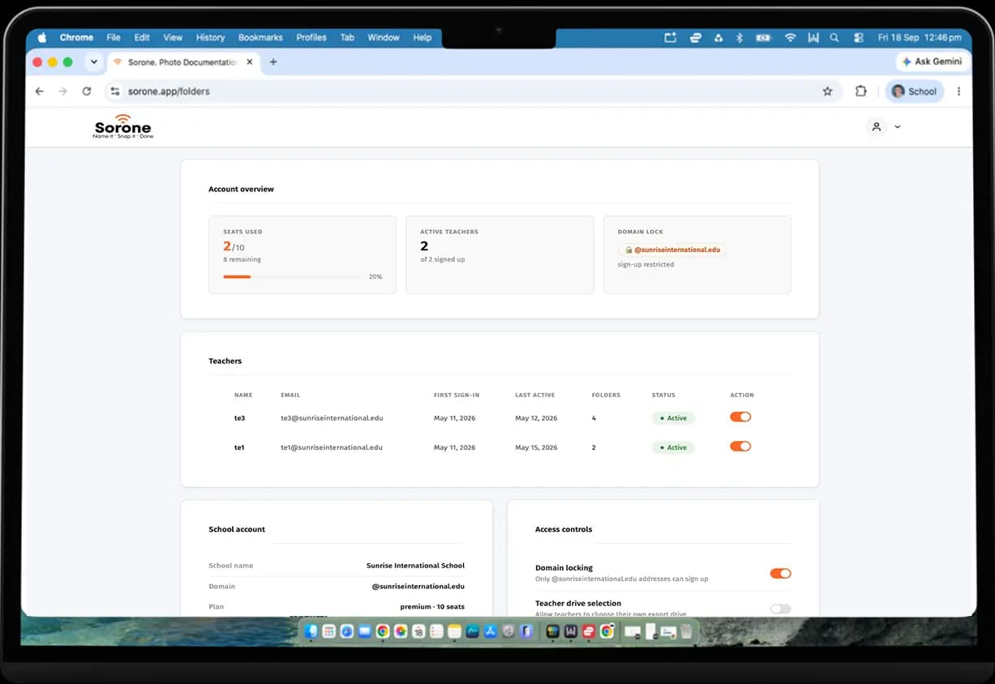Click the Sunrise International School name value
Viewport: 995px width, 684px height.
(x=415, y=566)
